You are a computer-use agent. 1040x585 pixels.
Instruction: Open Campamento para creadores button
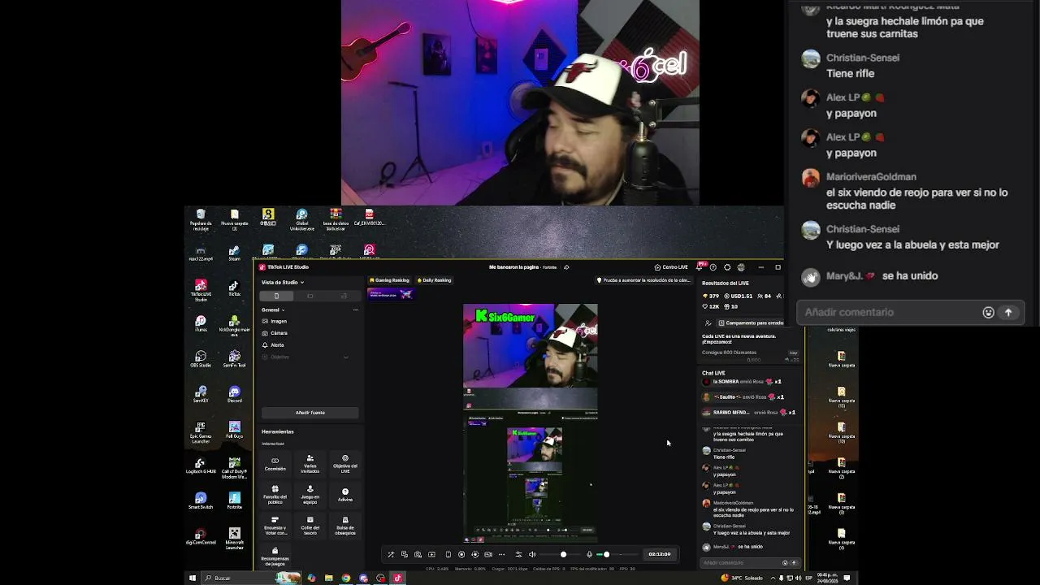(751, 323)
